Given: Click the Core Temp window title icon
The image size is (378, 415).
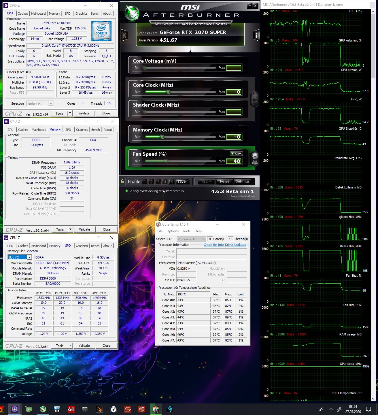Looking at the screenshot, I should pos(158,225).
